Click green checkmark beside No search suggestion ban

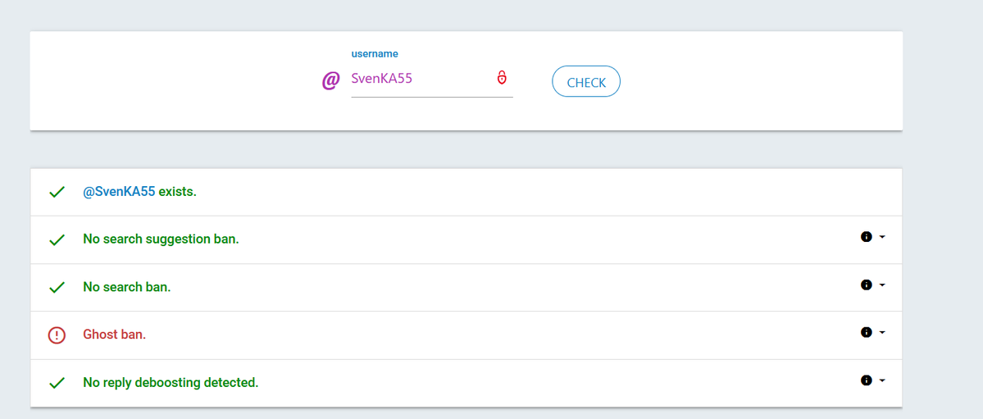coord(57,239)
